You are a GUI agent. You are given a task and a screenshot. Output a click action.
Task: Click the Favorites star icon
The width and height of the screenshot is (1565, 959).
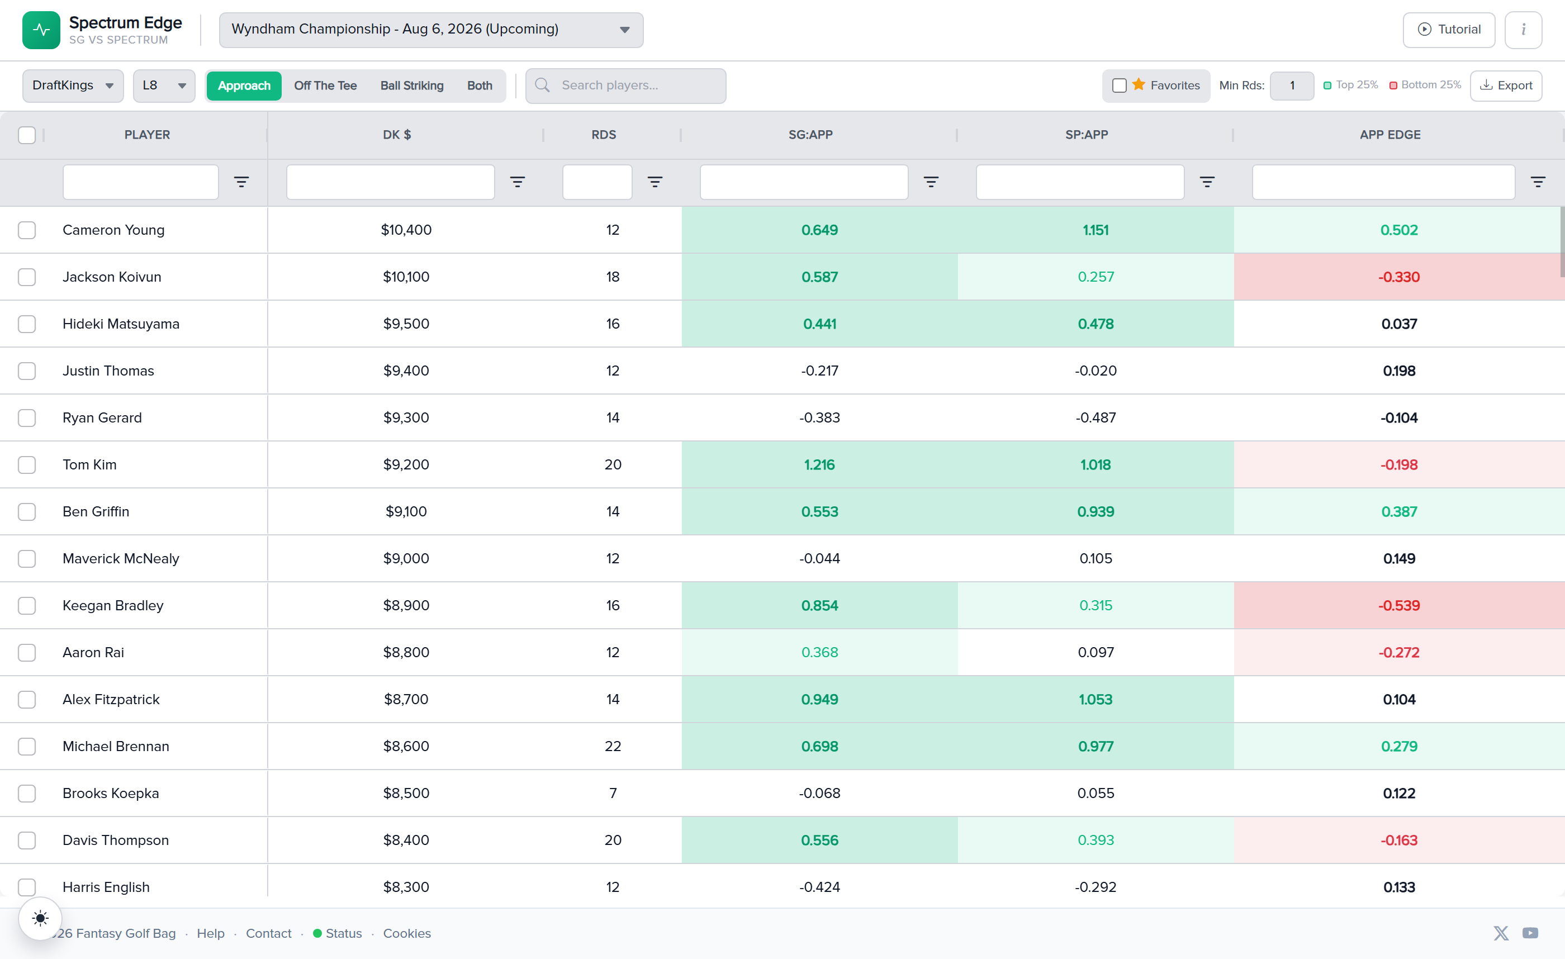coord(1139,84)
